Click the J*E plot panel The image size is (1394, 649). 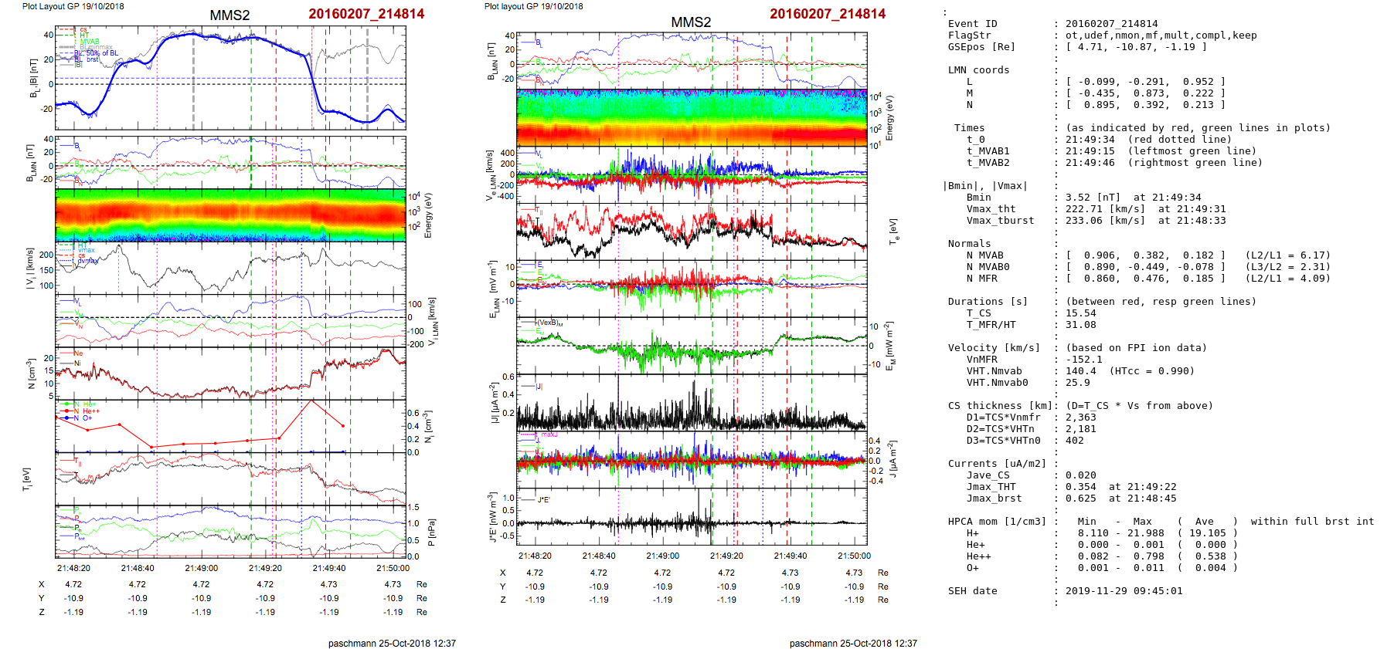692,517
